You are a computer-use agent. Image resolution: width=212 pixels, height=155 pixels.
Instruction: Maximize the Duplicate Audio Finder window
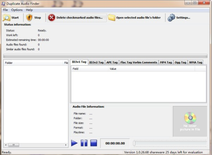pos(195,3)
